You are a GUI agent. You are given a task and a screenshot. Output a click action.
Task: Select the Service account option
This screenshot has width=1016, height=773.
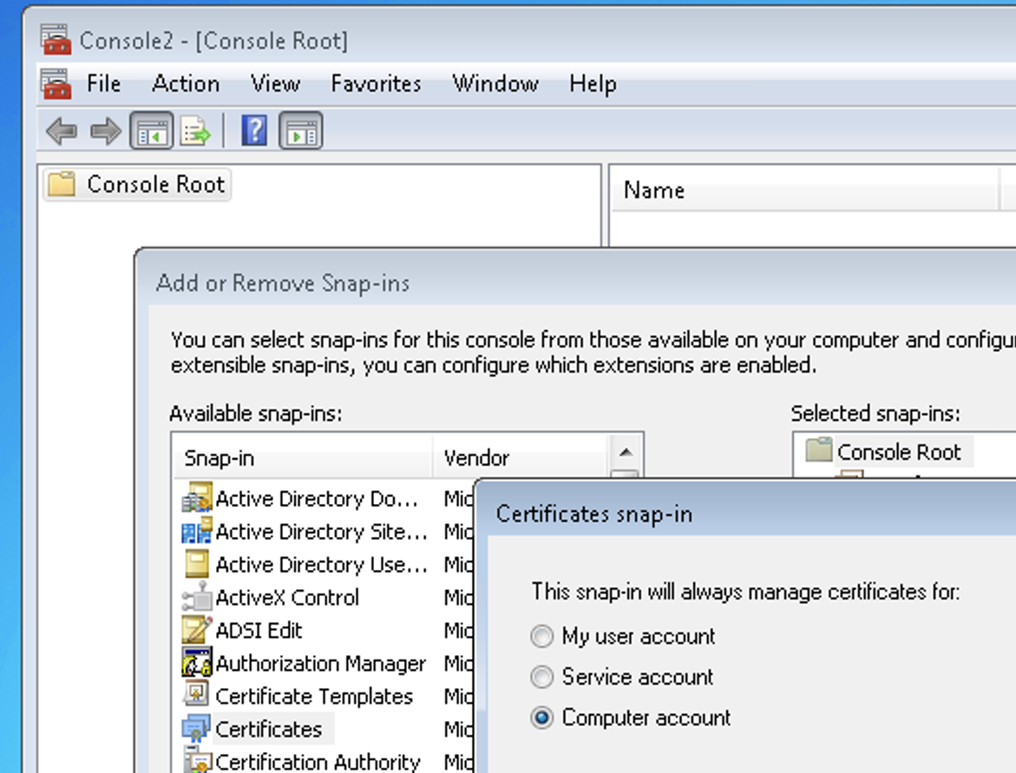(542, 677)
